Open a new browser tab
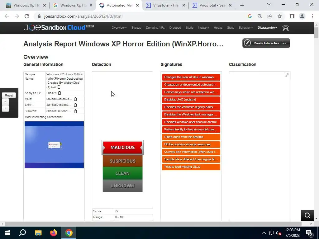 pos(242,5)
